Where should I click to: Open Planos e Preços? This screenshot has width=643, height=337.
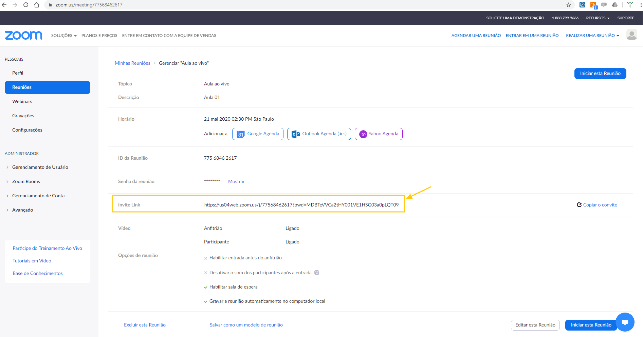point(99,36)
